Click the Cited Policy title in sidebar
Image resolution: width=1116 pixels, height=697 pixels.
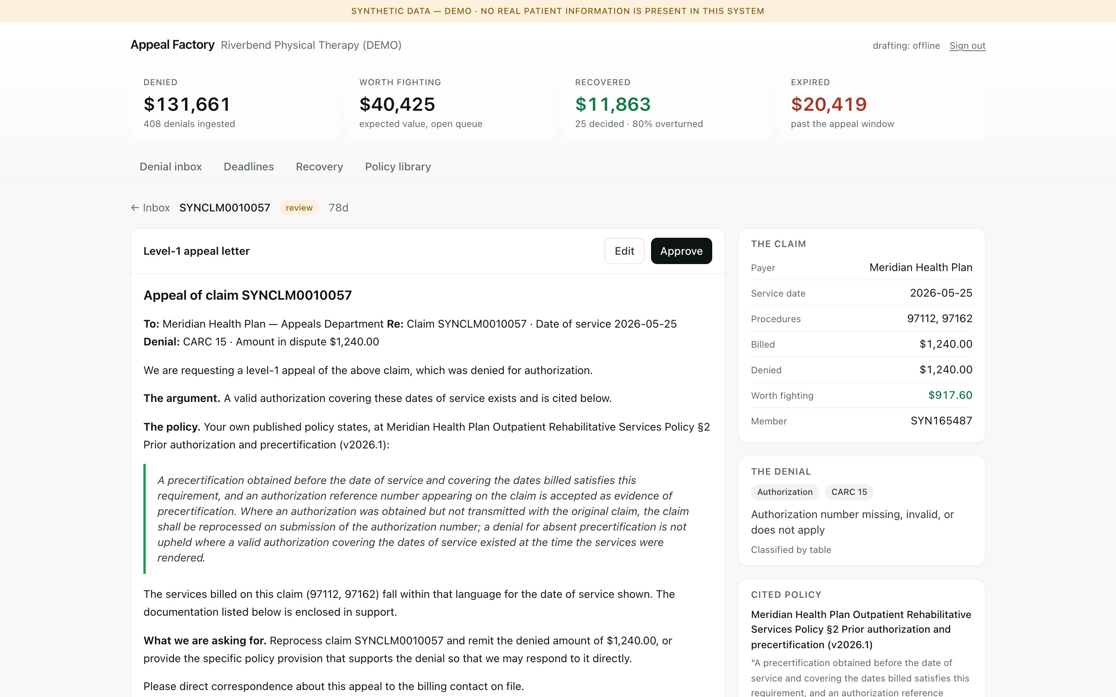(x=861, y=629)
